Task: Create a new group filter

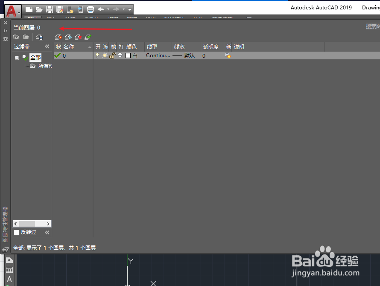Action: click(26, 37)
